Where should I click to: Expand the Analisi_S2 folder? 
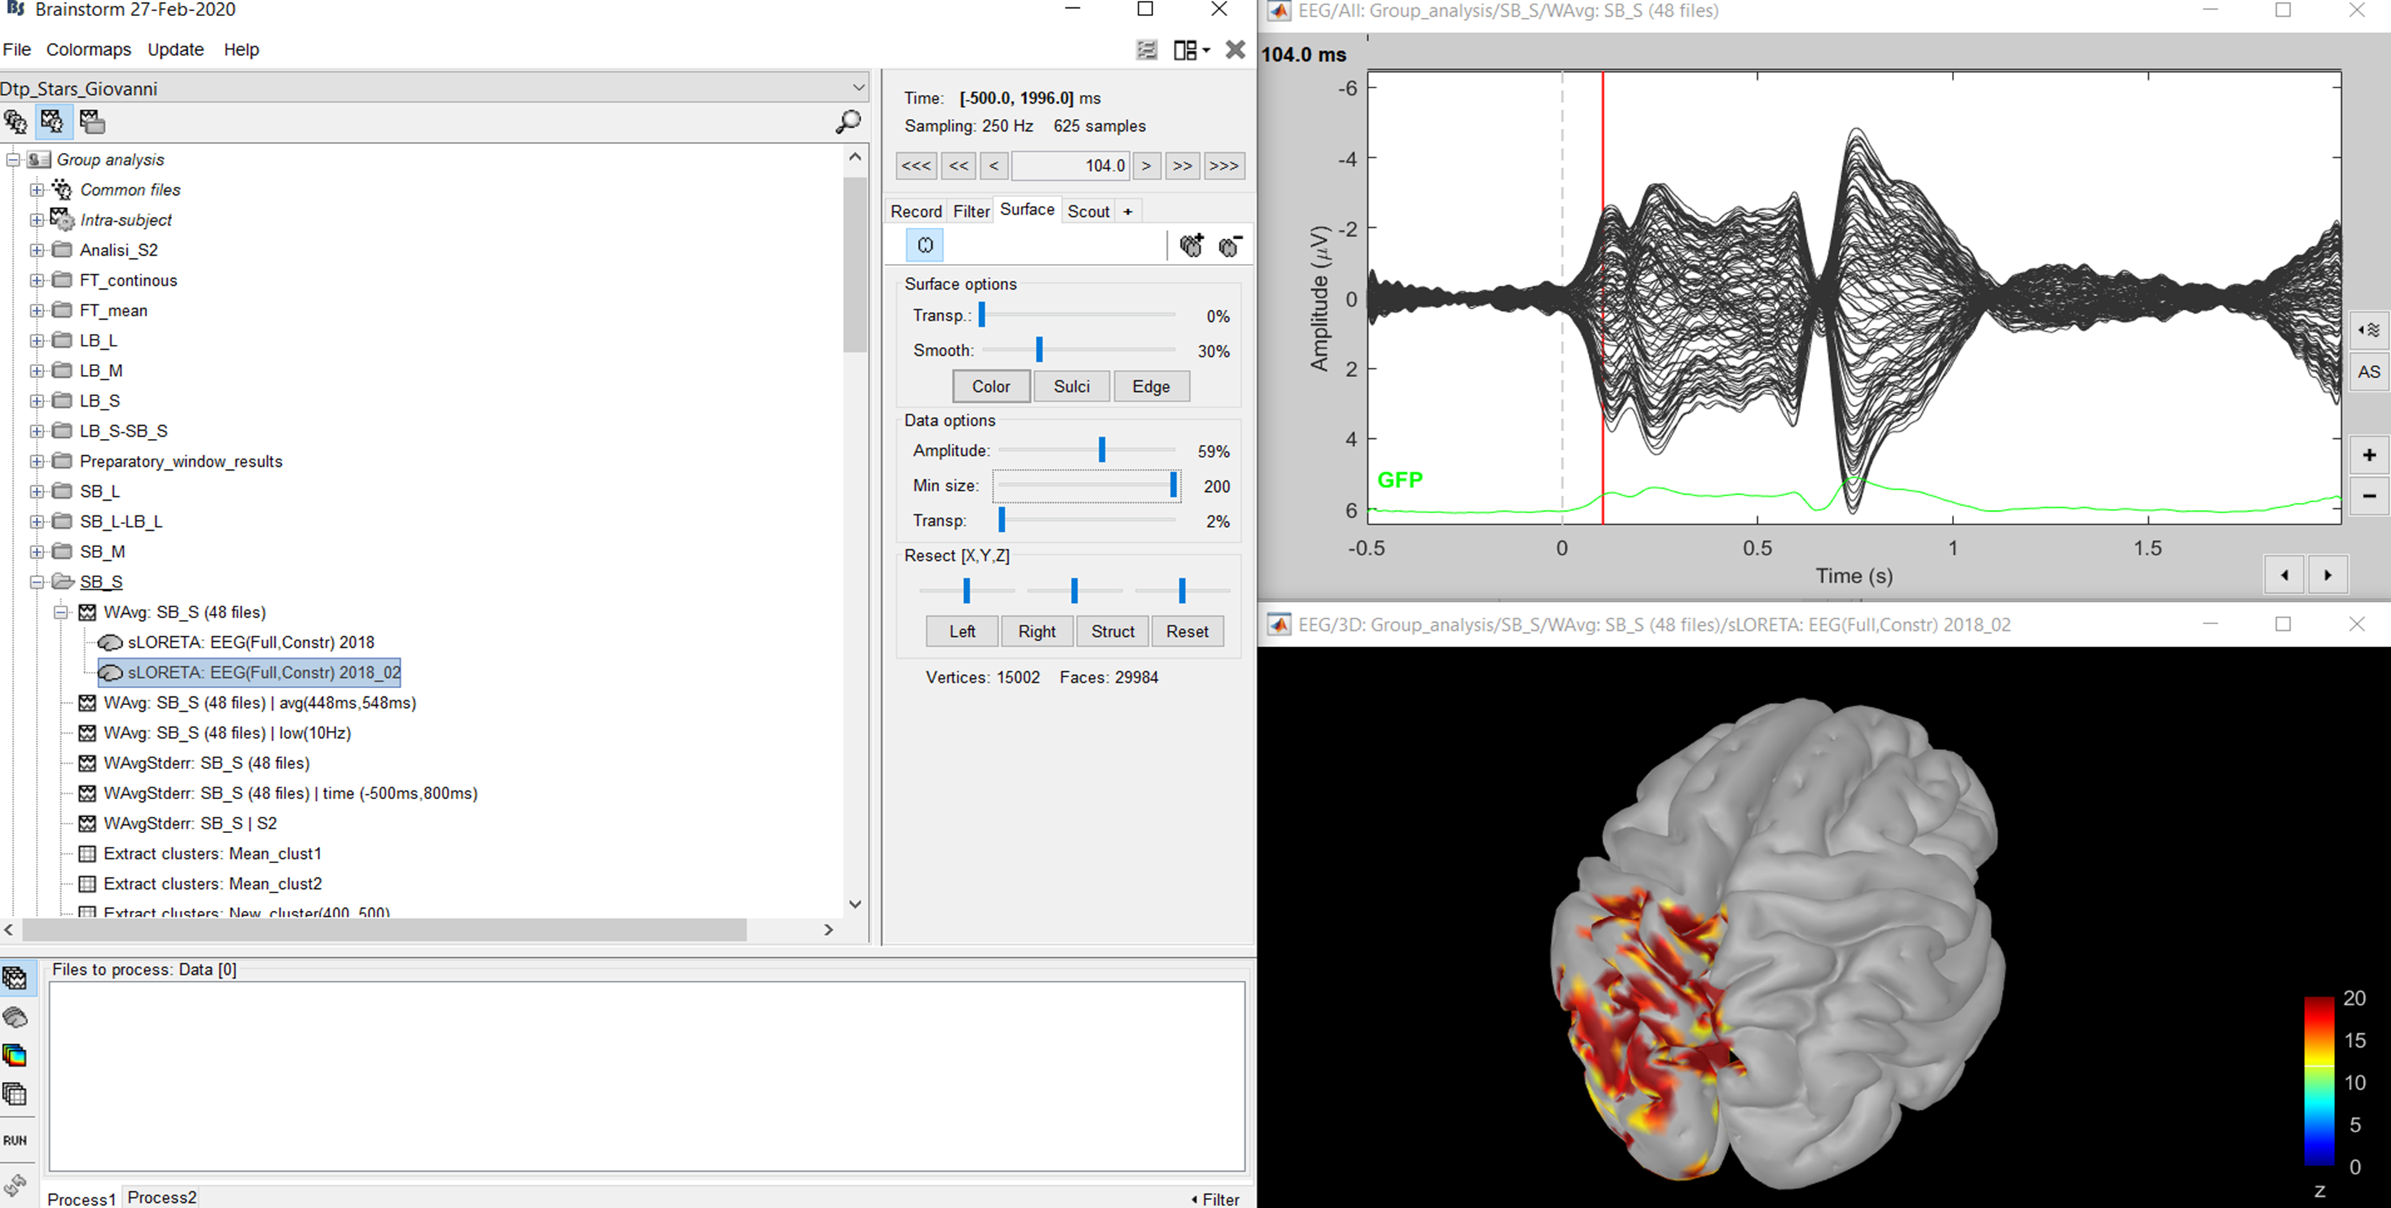click(37, 251)
